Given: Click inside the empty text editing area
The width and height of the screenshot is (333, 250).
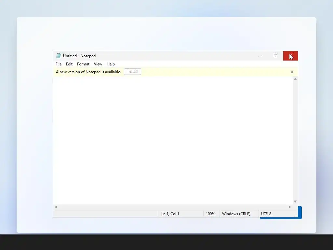Looking at the screenshot, I should [x=173, y=140].
